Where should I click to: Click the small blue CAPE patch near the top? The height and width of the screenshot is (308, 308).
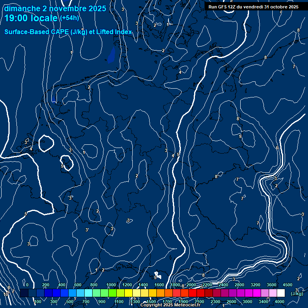[111, 56]
